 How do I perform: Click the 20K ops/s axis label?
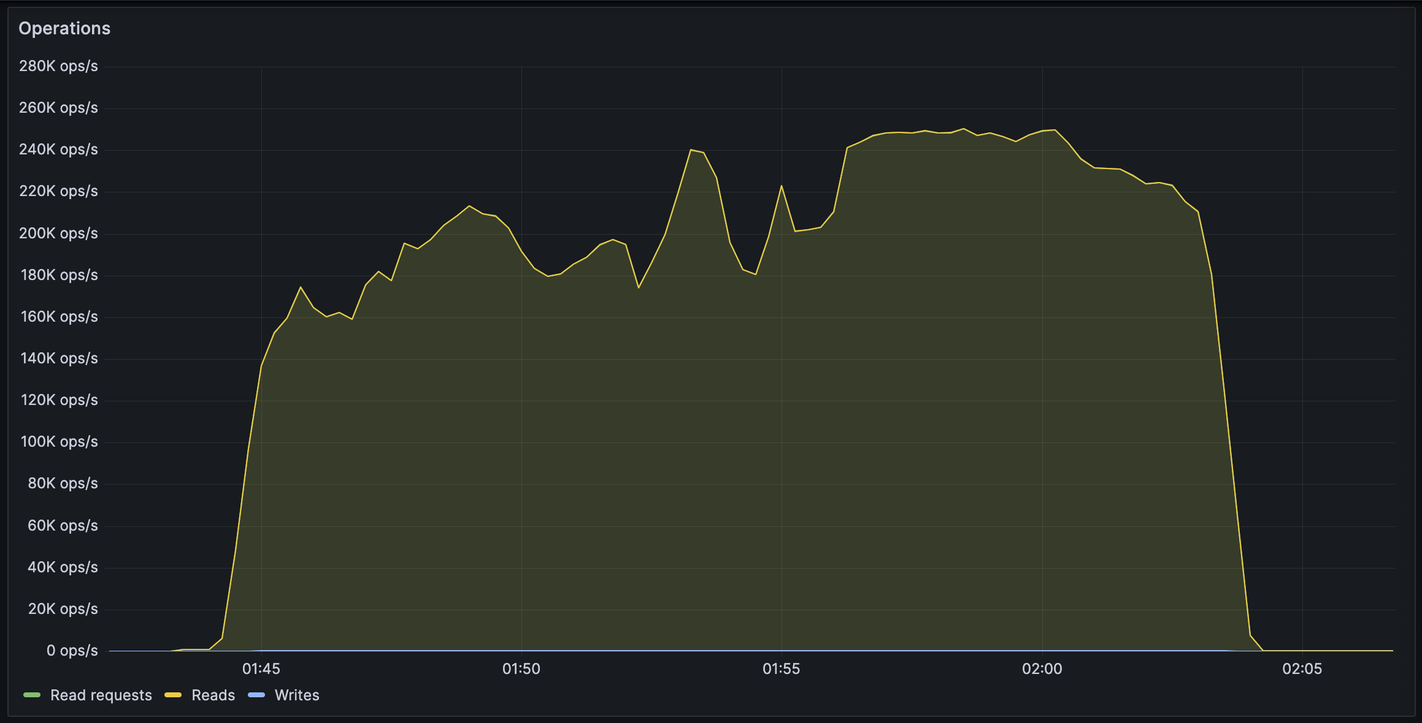pos(63,609)
